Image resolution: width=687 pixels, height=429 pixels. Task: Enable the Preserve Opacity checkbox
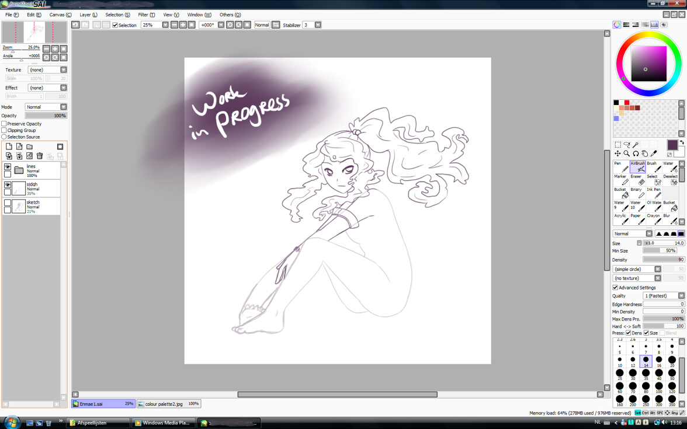(4, 124)
